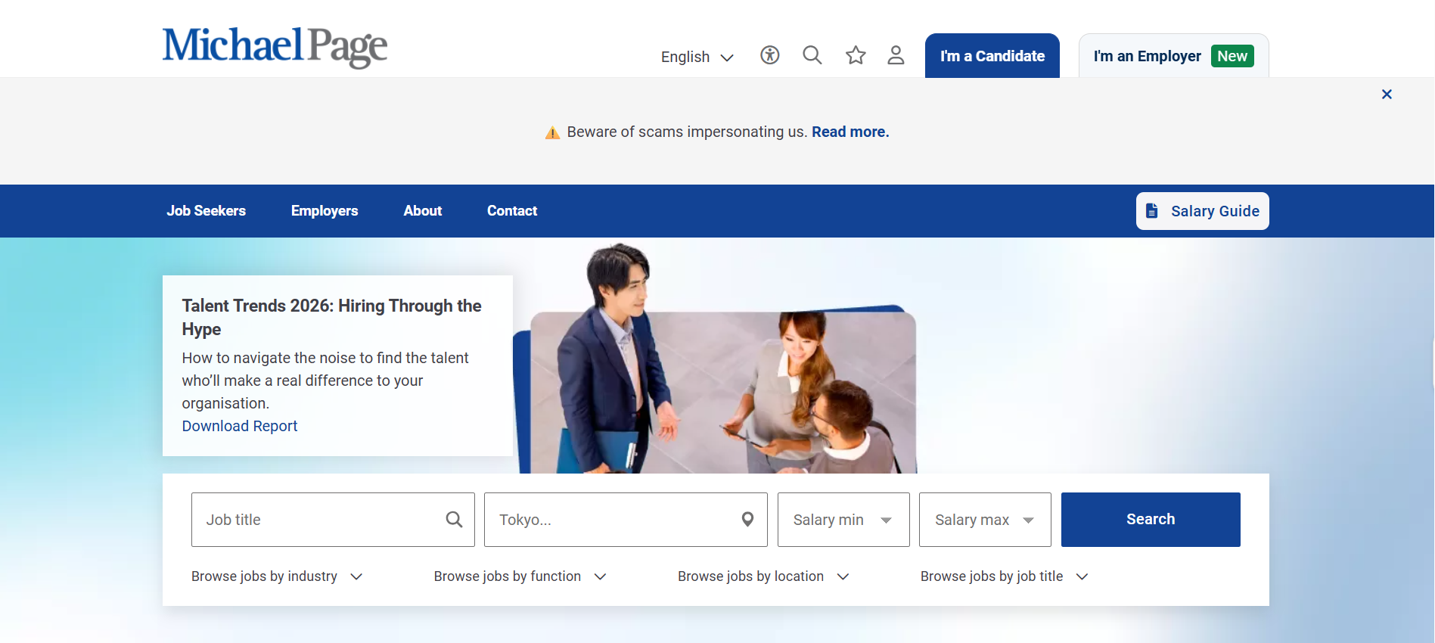Focus the Job title input field
Image resolution: width=1435 pixels, height=643 pixels.
tap(333, 520)
